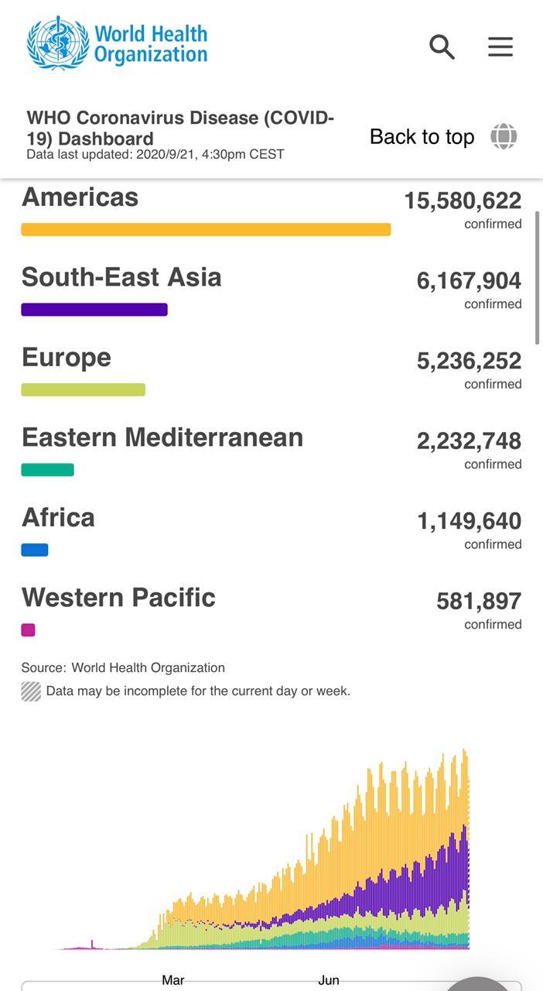543x991 pixels.
Task: Select the South-East Asia region heading
Action: [121, 277]
